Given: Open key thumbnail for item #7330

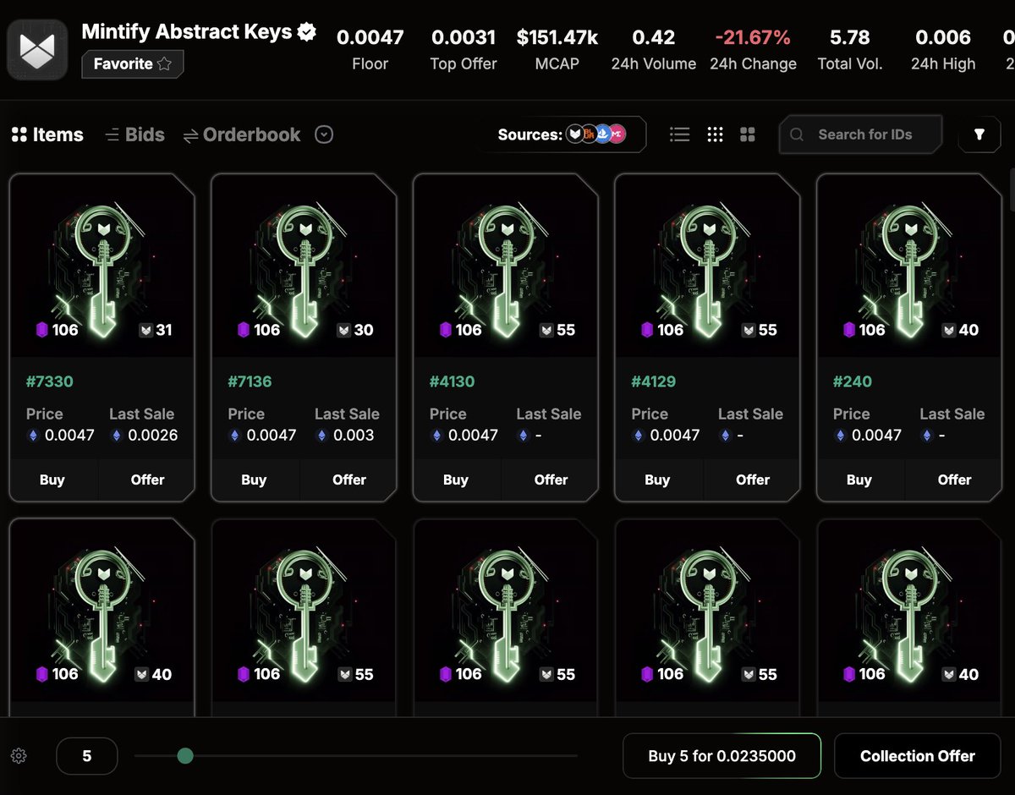Looking at the screenshot, I should point(101,266).
